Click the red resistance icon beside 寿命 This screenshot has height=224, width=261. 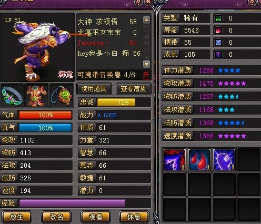tap(218, 30)
